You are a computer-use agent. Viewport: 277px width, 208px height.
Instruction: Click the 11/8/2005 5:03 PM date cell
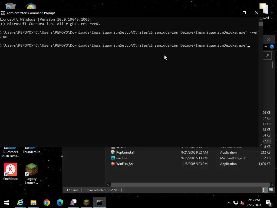194,164
